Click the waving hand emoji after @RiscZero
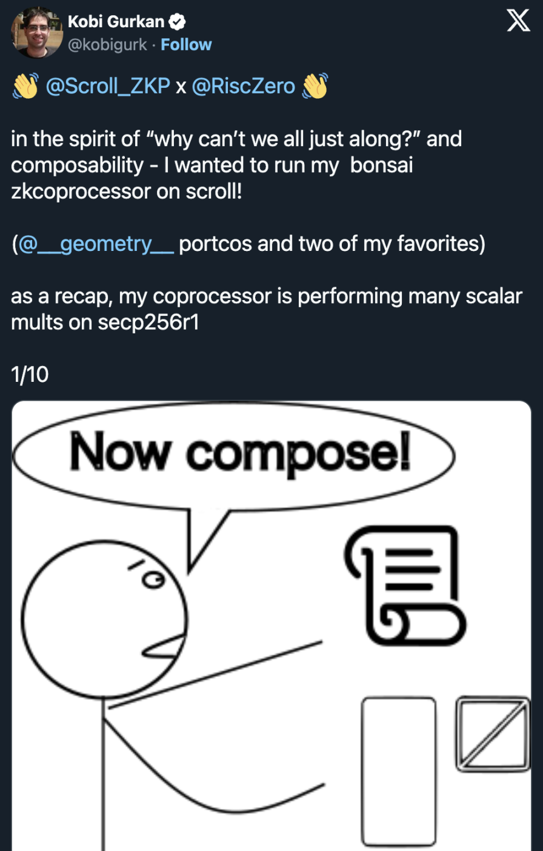The image size is (543, 851). 315,86
